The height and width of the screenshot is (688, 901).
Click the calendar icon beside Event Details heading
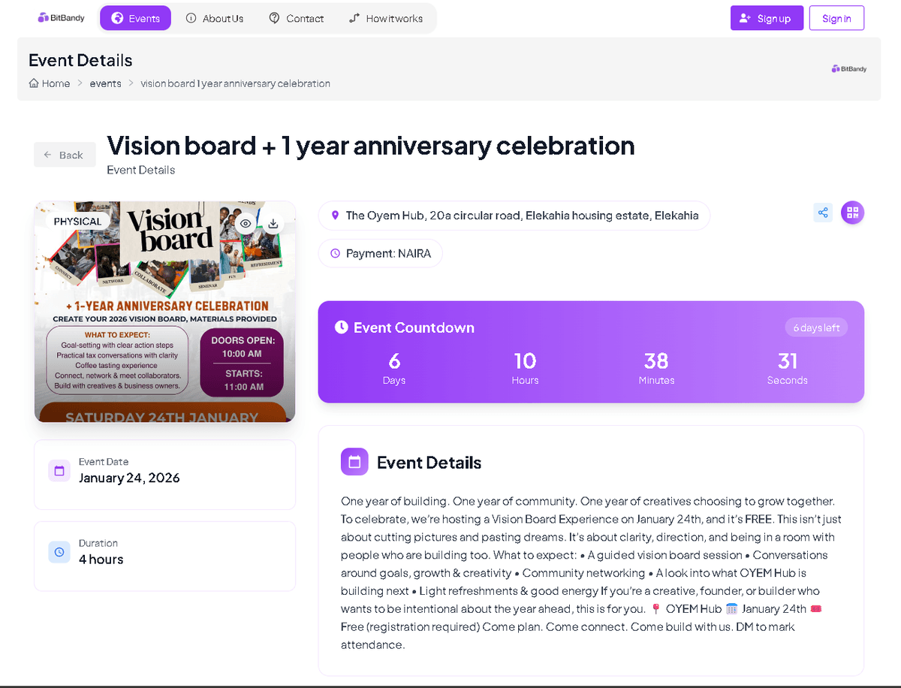(354, 462)
